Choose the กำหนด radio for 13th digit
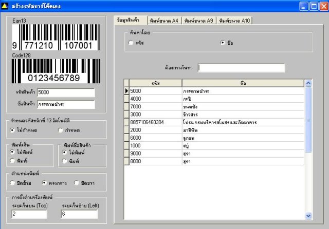Viewport: 329px width, 229px height. [61, 130]
